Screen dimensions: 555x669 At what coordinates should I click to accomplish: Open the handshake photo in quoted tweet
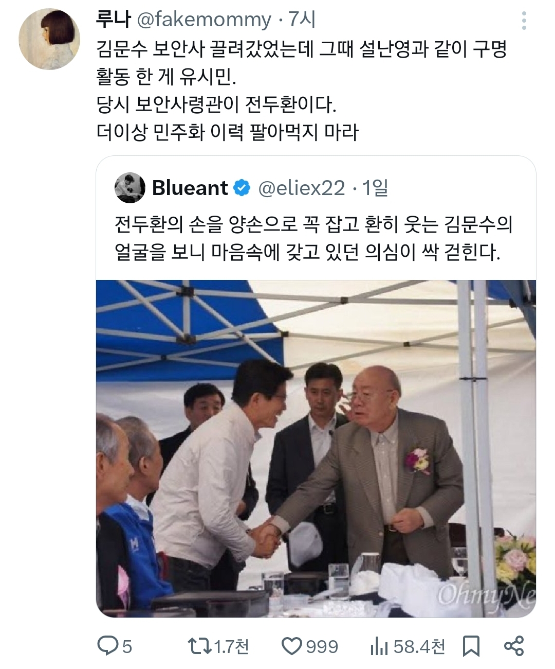tap(316, 448)
